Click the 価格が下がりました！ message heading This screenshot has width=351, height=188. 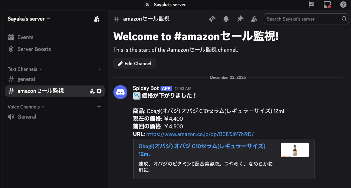pos(165,96)
